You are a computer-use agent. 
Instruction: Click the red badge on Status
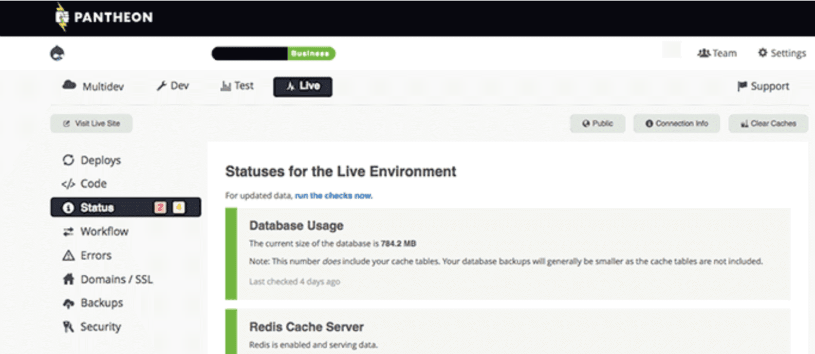pos(160,207)
